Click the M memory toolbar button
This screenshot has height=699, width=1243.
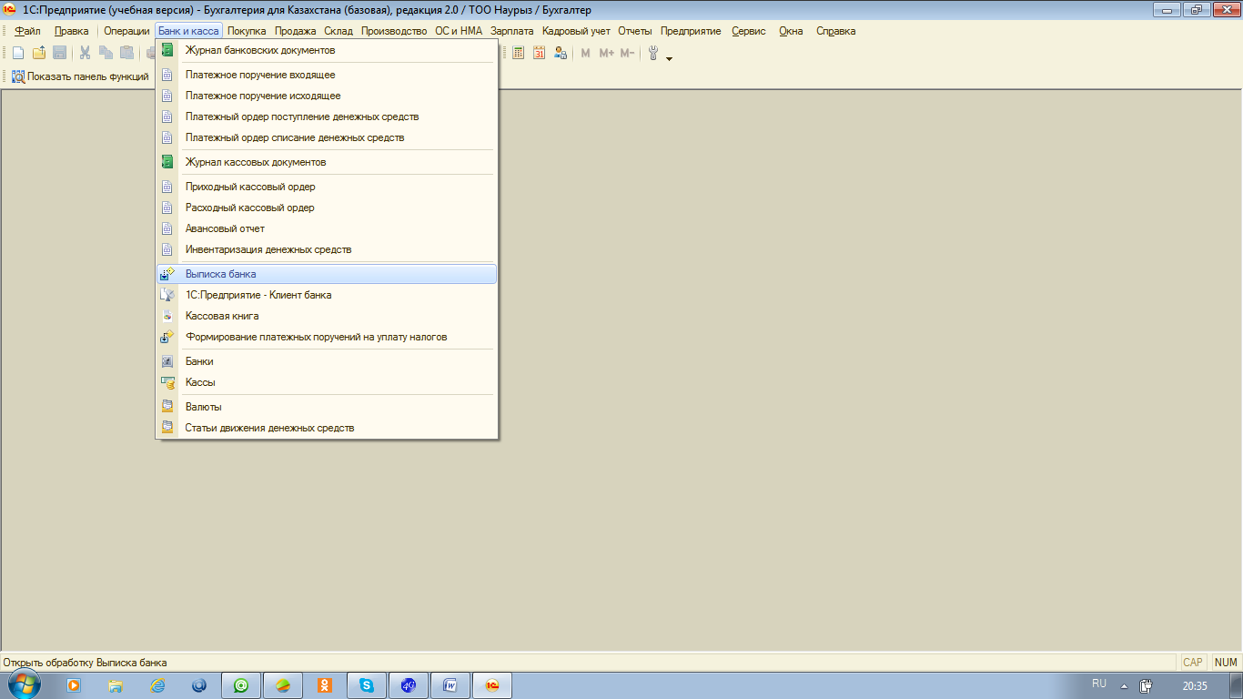[x=585, y=53]
